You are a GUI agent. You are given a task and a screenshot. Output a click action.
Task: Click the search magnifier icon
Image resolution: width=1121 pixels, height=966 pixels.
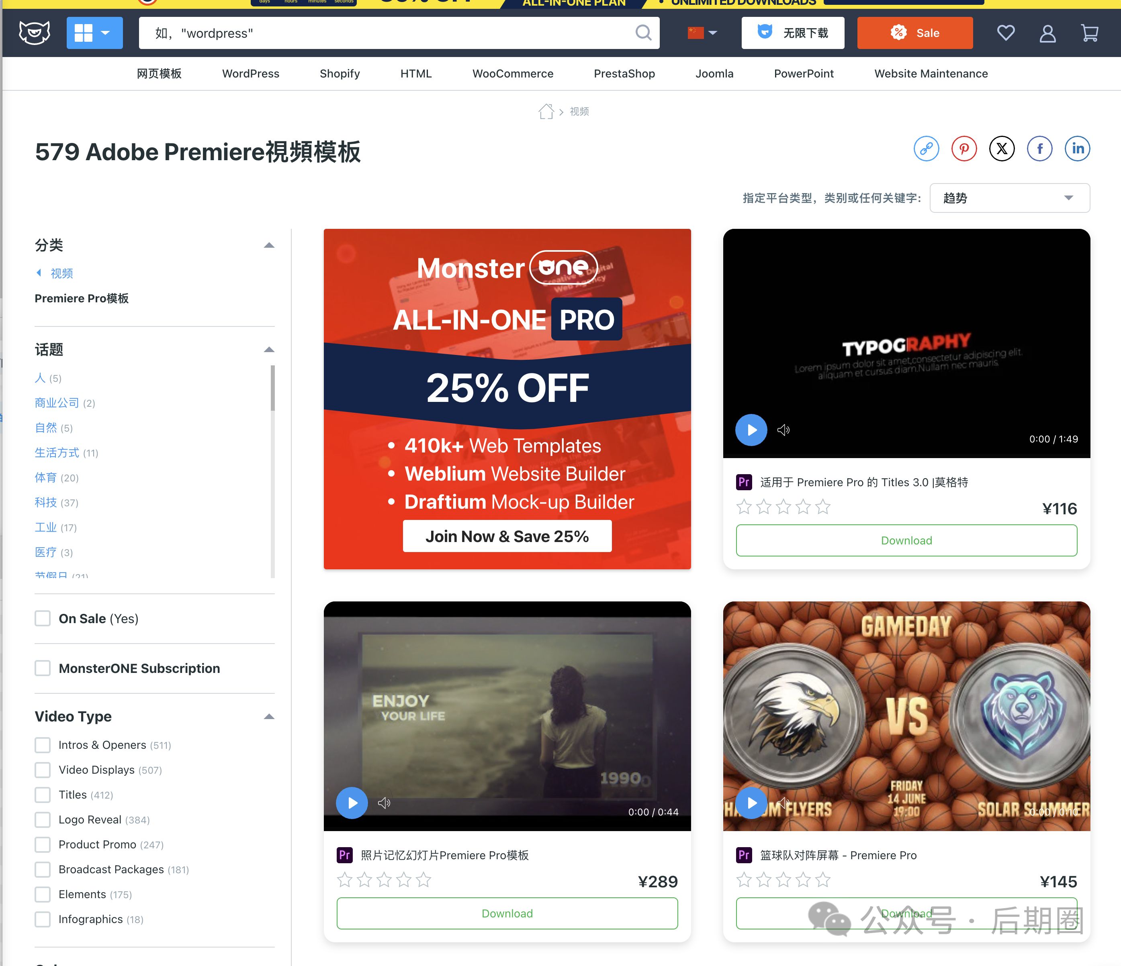coord(643,33)
